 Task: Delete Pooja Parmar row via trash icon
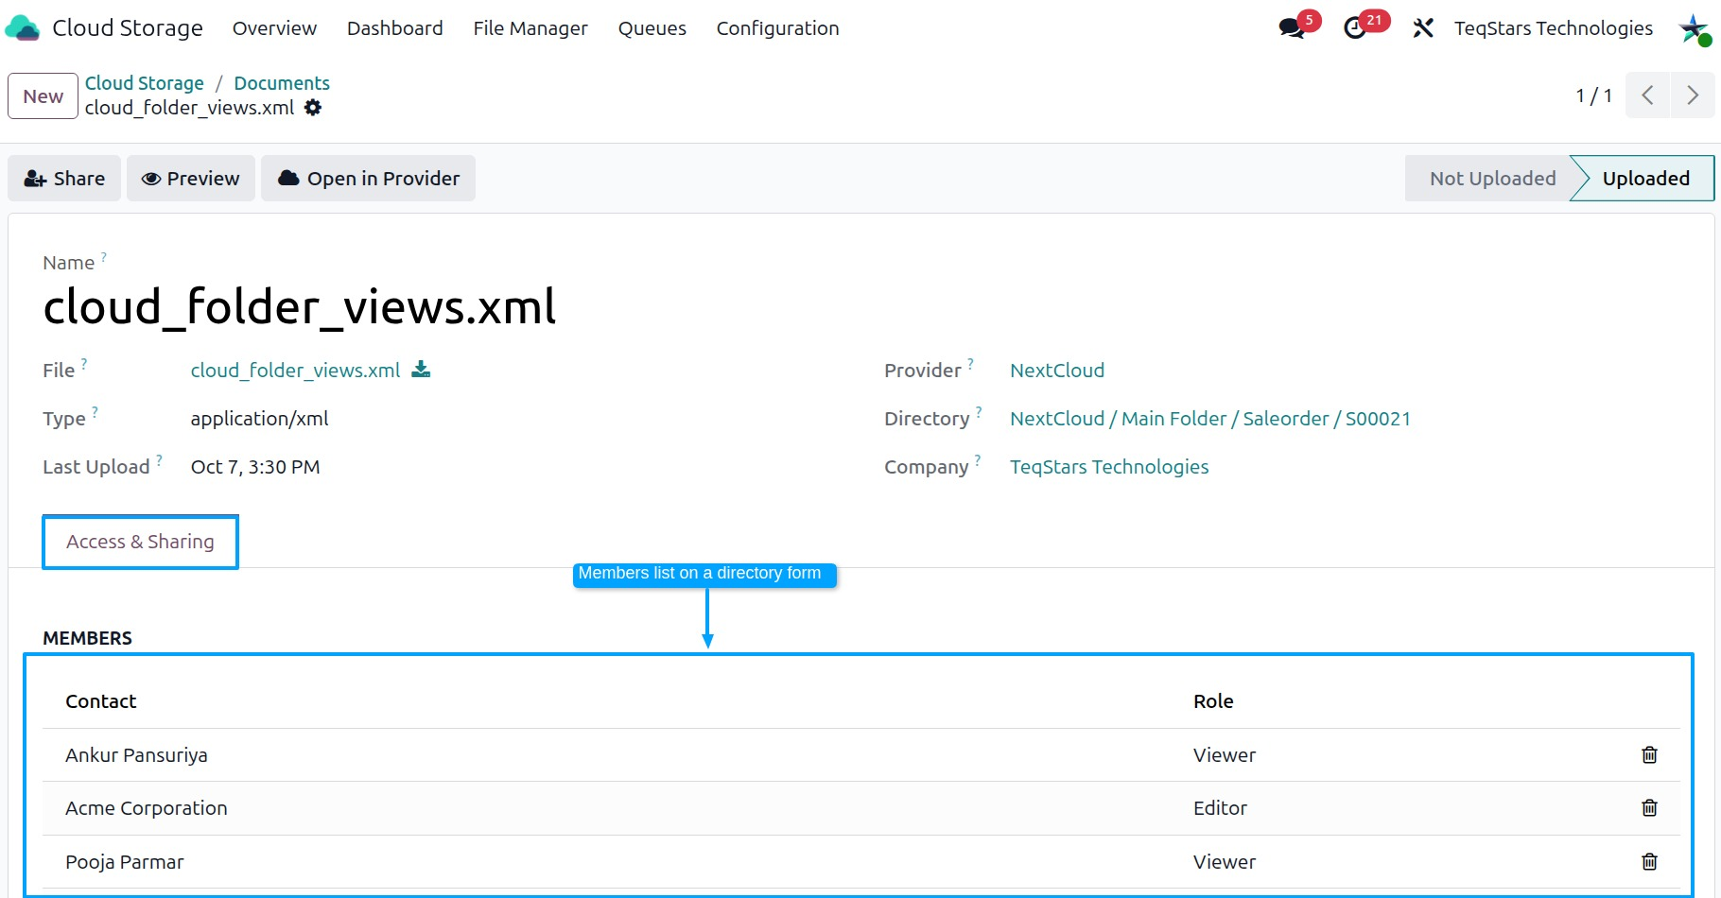[1649, 861]
